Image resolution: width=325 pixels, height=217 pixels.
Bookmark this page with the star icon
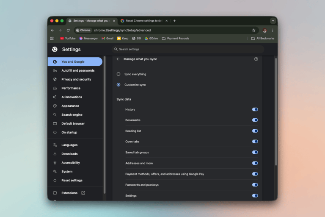click(x=253, y=31)
